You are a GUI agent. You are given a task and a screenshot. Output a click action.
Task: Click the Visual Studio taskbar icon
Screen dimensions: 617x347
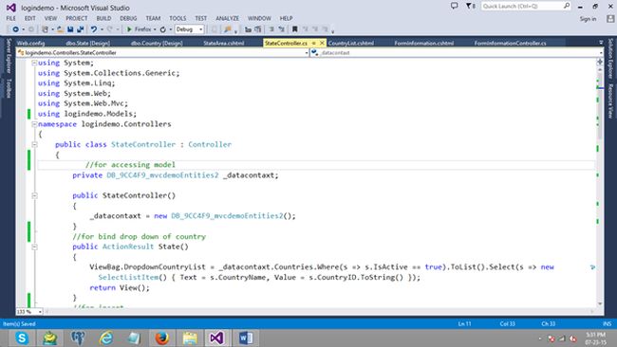click(216, 338)
